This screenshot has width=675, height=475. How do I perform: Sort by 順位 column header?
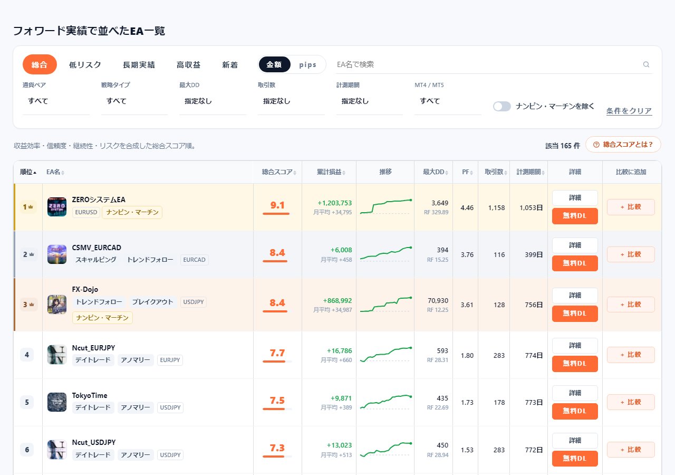coord(28,172)
